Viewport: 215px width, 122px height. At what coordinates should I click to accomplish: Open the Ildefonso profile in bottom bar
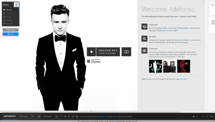pyautogui.click(x=24, y=116)
